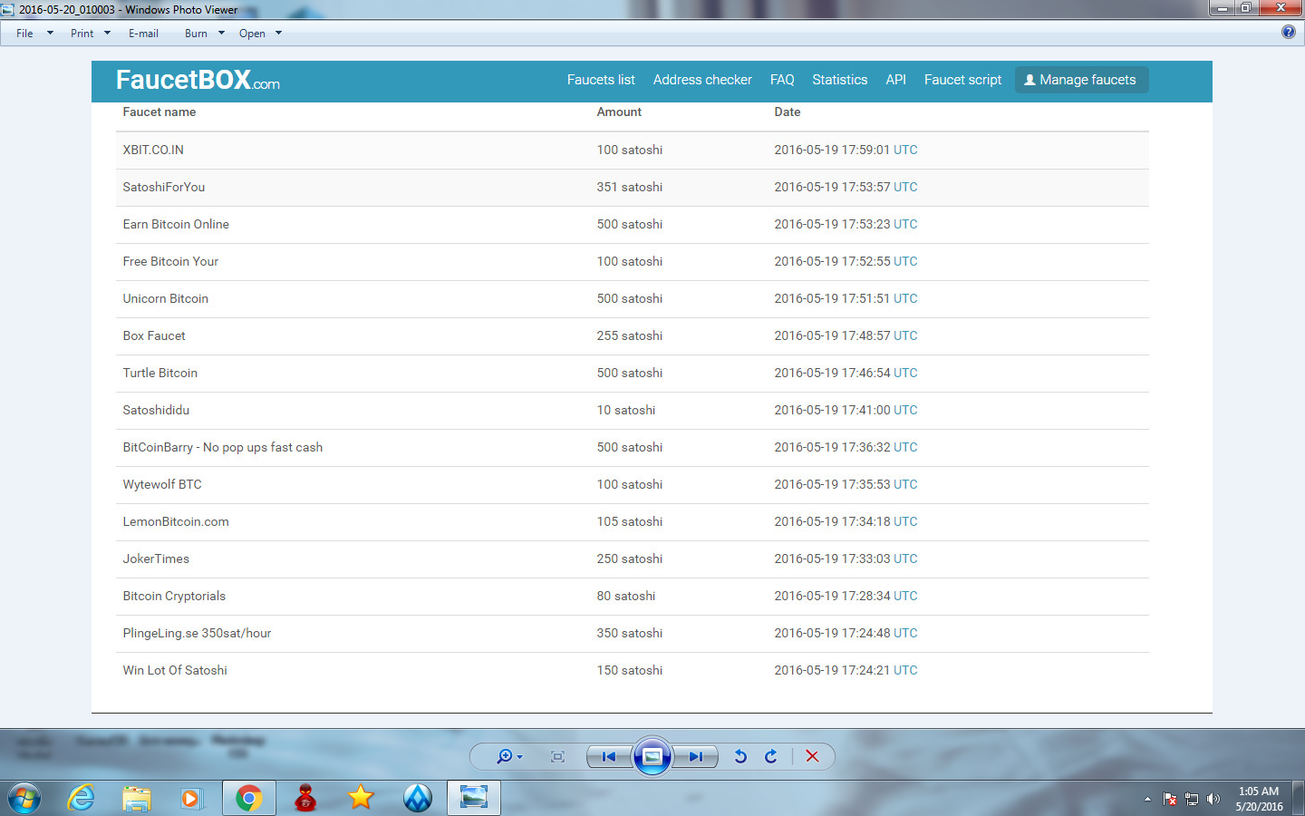Select the Unicorn Bitcoin faucet name

[x=166, y=298]
